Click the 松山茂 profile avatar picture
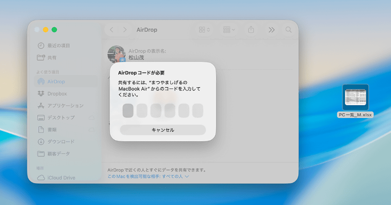Image resolution: width=391 pixels, height=205 pixels. click(116, 54)
